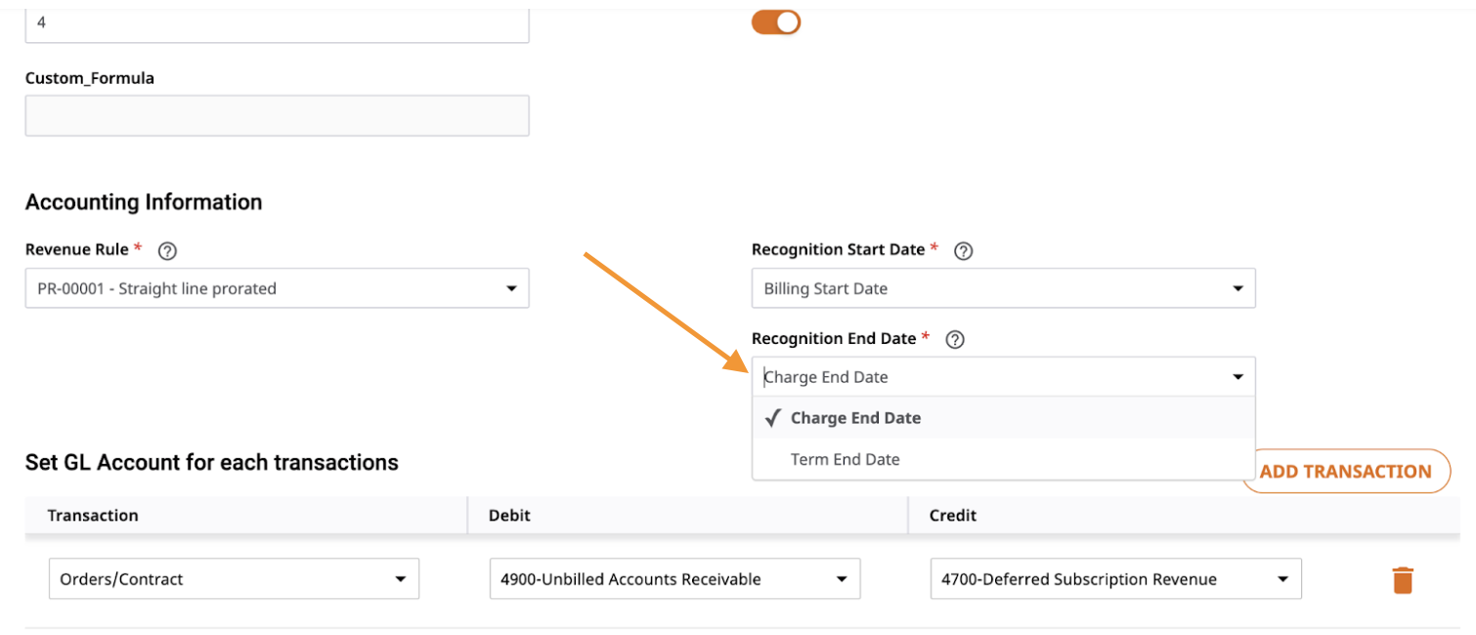Click the checkmark next to Charge End Date
Image resolution: width=1476 pixels, height=635 pixels.
pos(772,418)
